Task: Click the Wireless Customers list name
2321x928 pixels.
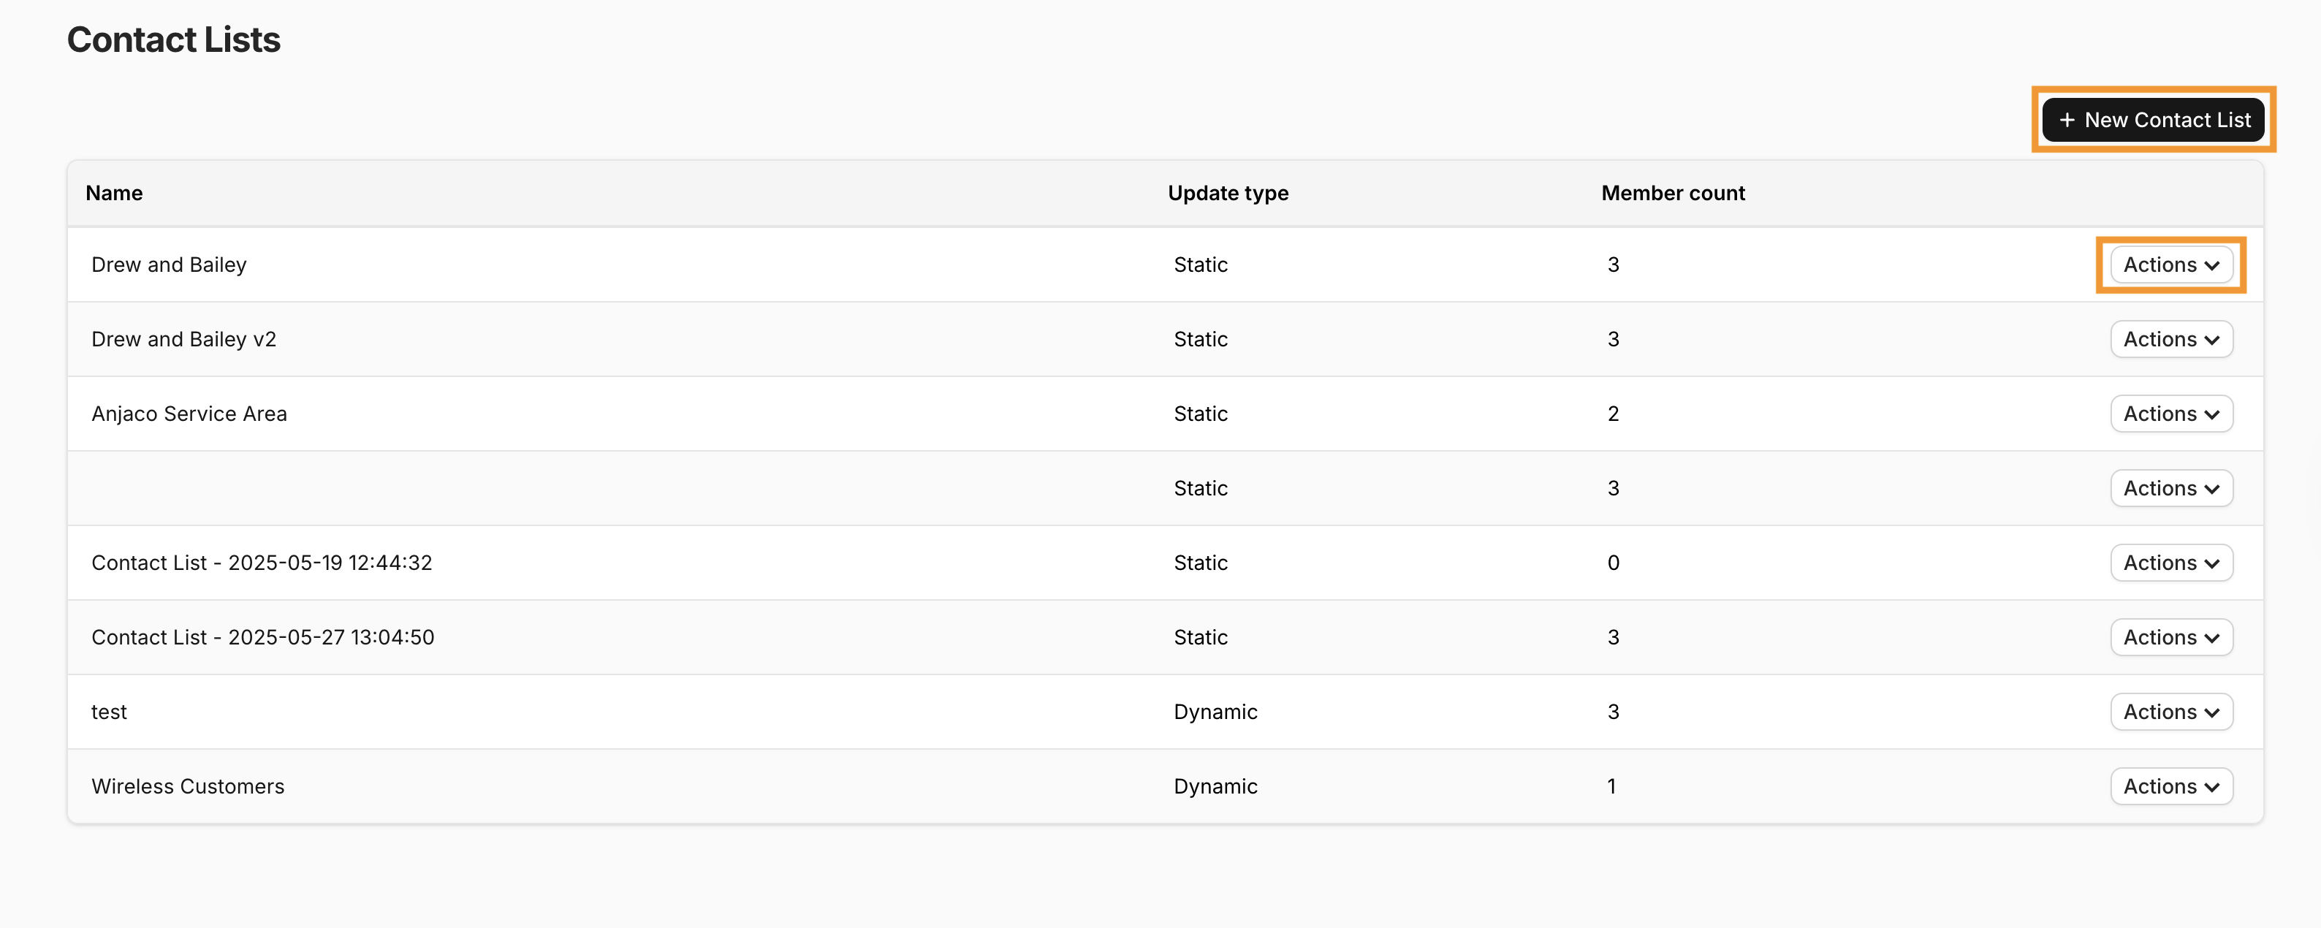Action: click(x=187, y=786)
